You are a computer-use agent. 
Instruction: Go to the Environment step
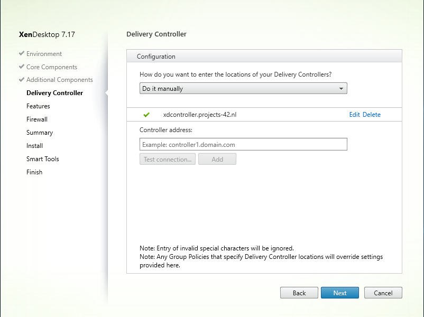pyautogui.click(x=44, y=54)
